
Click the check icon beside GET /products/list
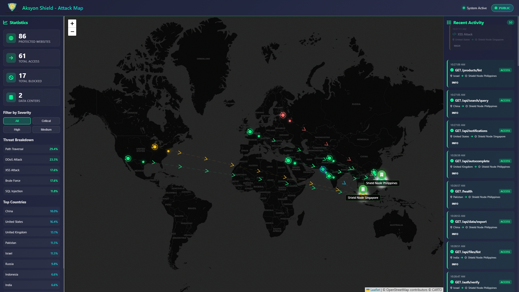(x=452, y=70)
